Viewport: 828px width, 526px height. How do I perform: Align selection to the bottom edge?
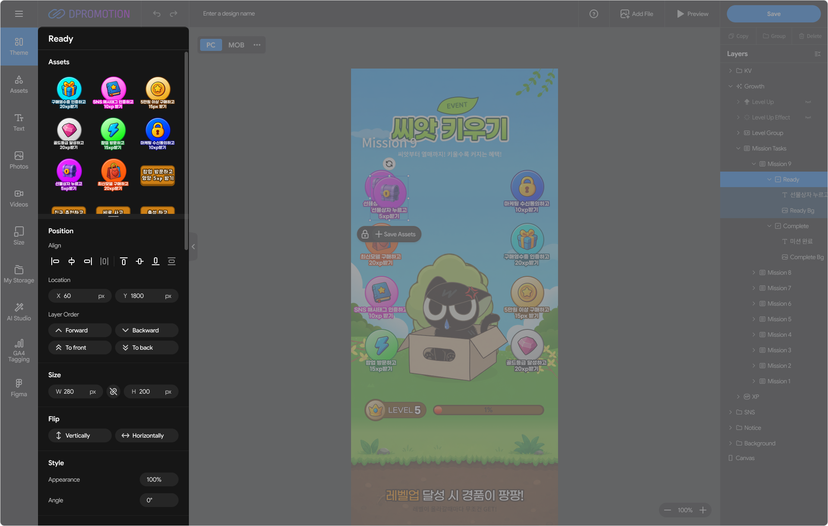[156, 261]
